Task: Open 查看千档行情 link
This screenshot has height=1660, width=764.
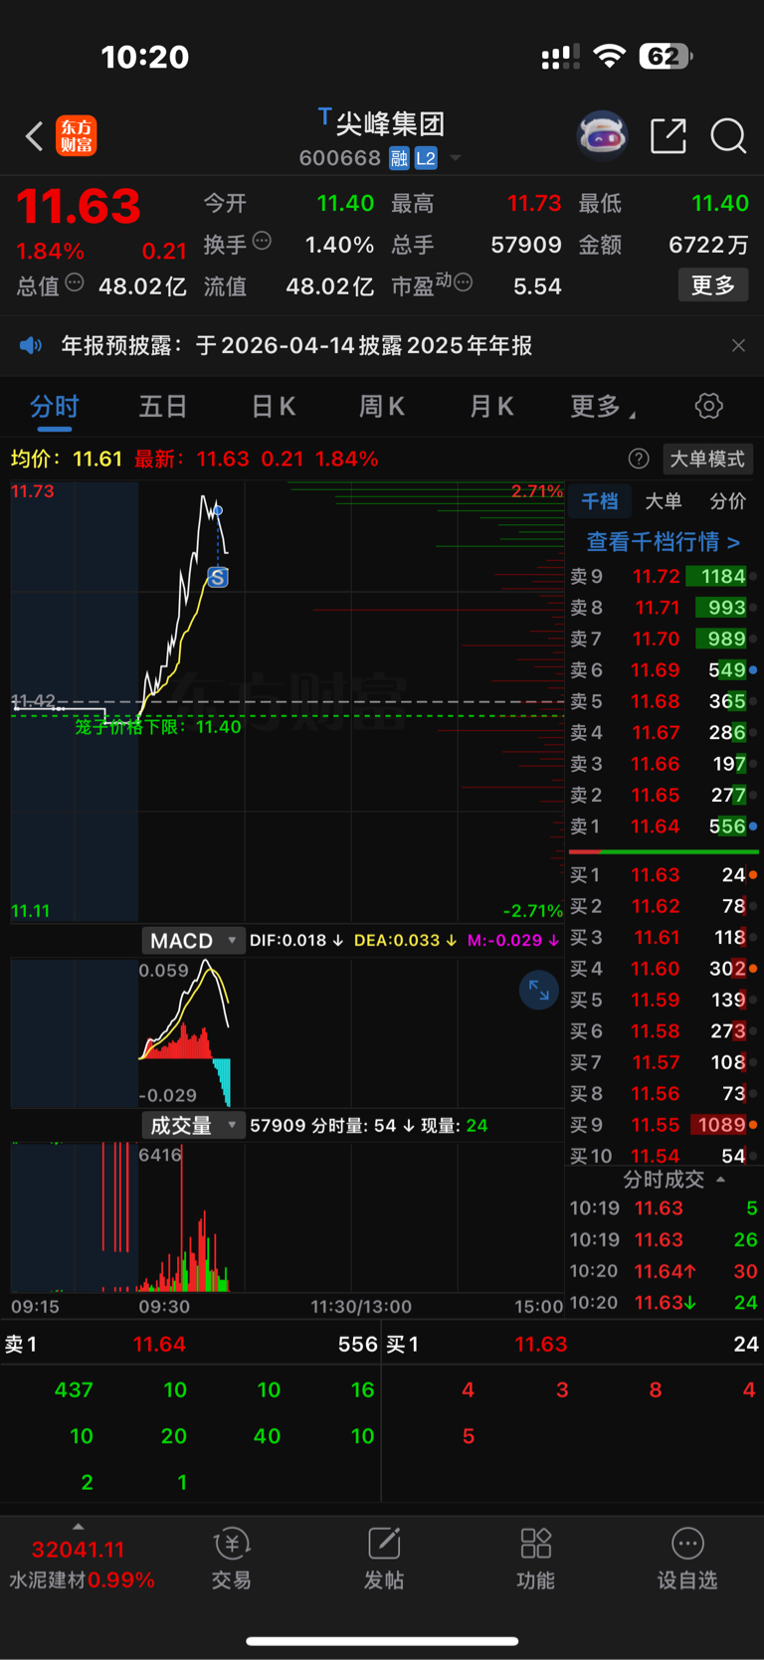Action: [664, 542]
